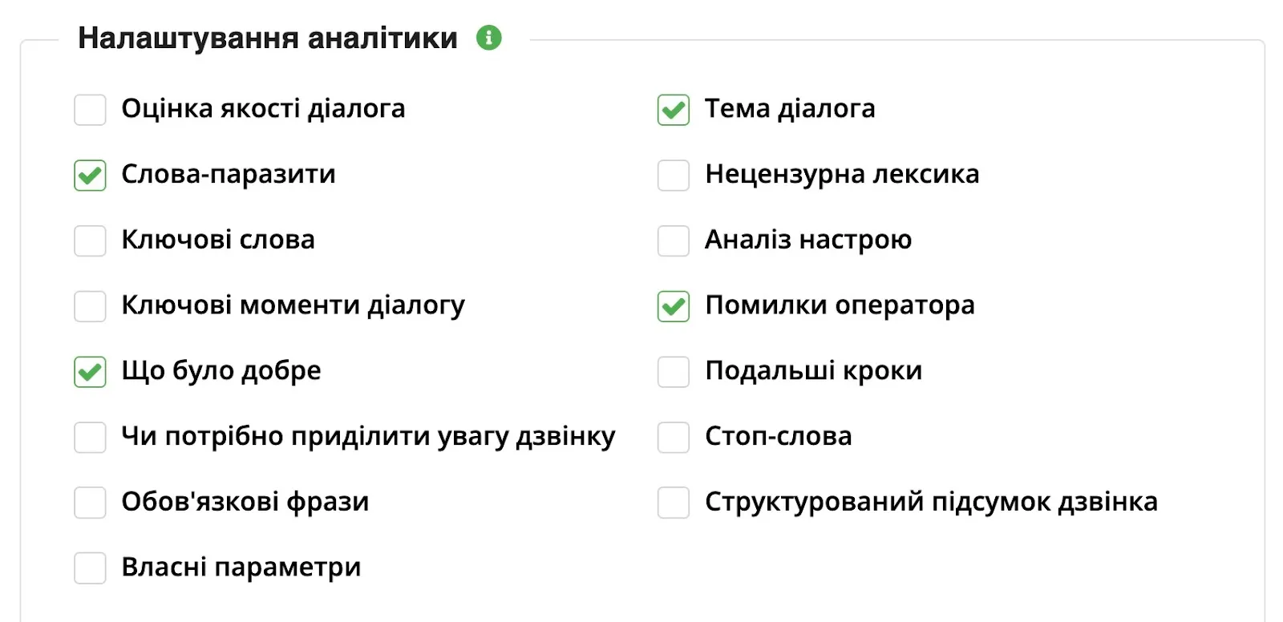This screenshot has width=1283, height=622.
Task: Enable 'Структурований підсумок дзвінка'
Action: pyautogui.click(x=673, y=503)
